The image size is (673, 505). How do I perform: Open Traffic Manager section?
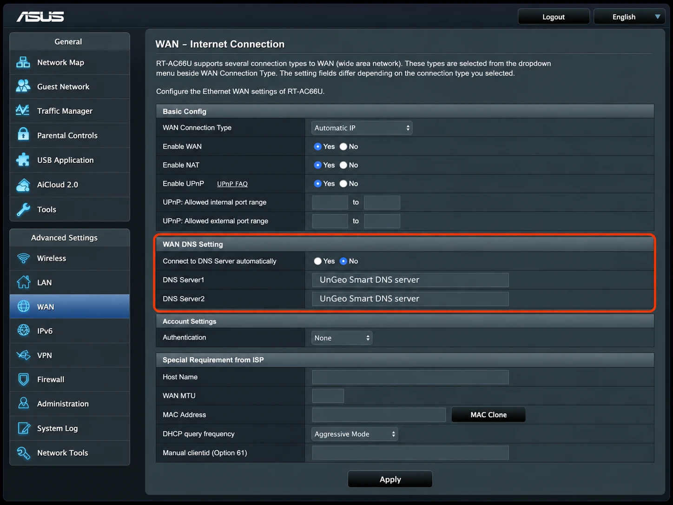tap(70, 111)
